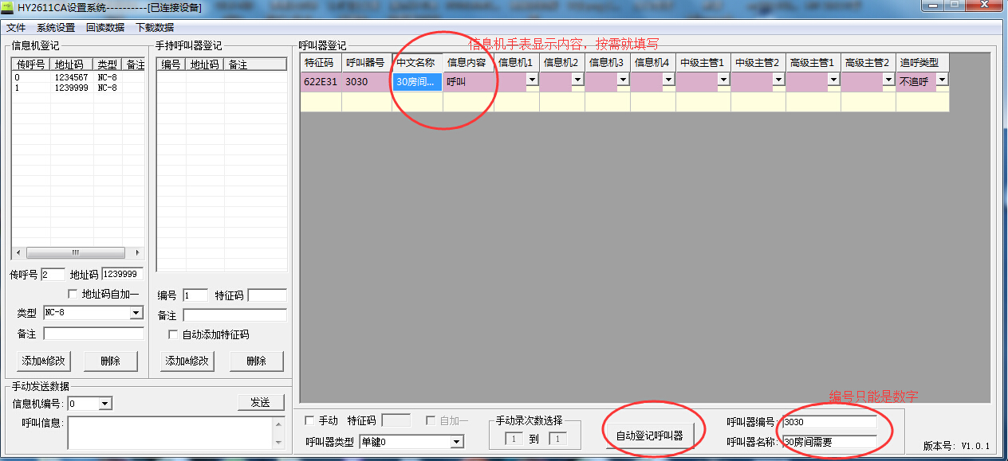Expand the 信息机编号 dropdown
1008x461 pixels.
[105, 404]
